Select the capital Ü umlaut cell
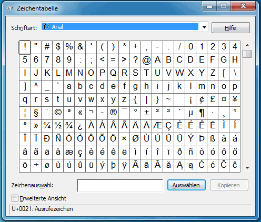Viewport: 261px width, 222px height. 179,139
